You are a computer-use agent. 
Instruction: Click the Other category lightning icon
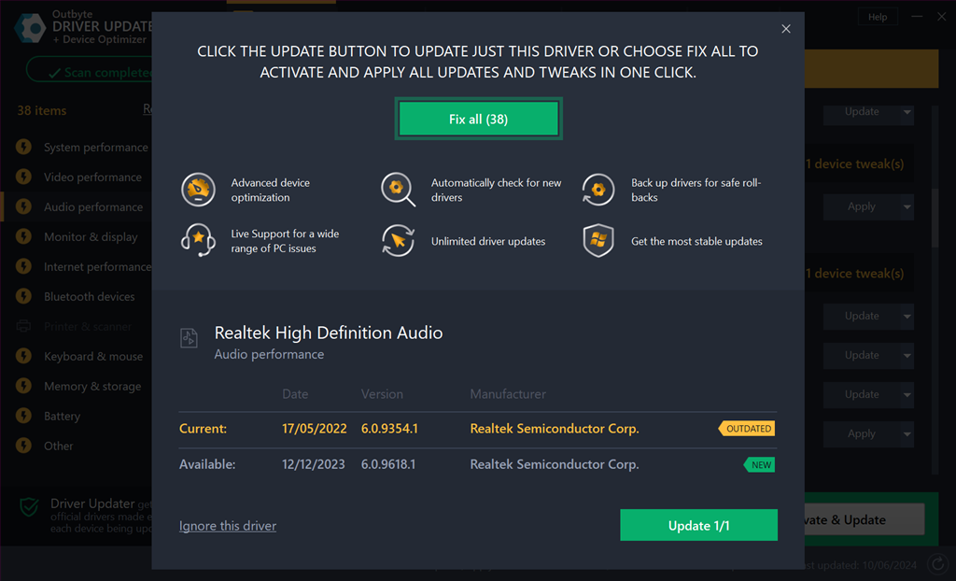tap(23, 446)
